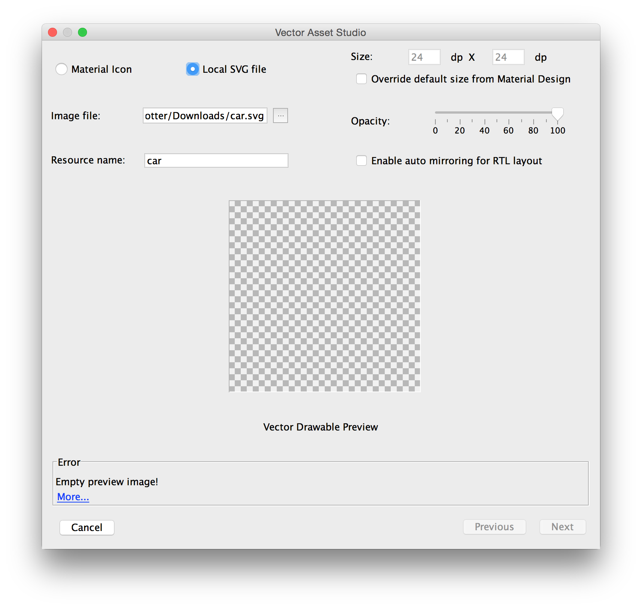Close the Vector Asset Studio window
This screenshot has width=642, height=609.
[x=52, y=33]
